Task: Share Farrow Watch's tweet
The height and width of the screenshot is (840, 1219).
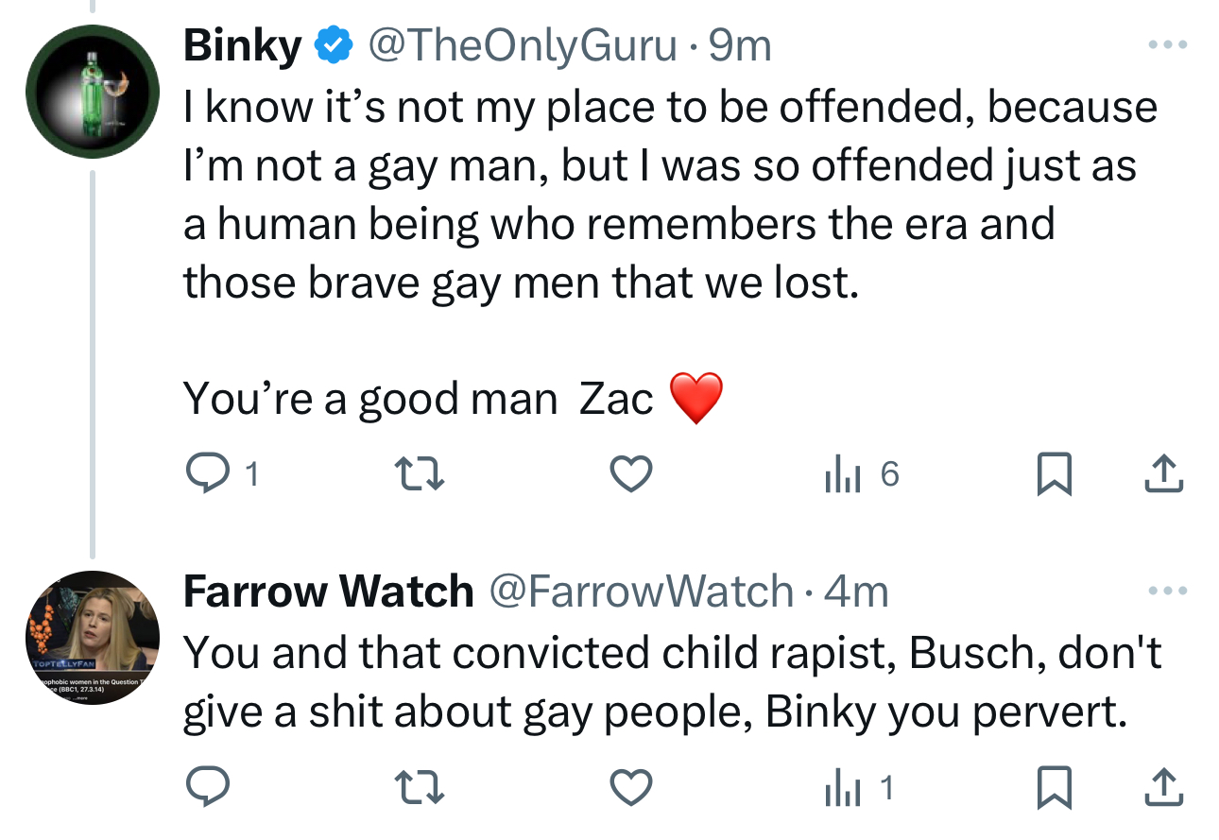Action: [1164, 788]
